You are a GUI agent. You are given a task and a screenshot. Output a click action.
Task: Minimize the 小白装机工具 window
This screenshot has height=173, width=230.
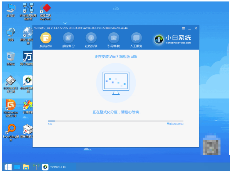coord(190,29)
